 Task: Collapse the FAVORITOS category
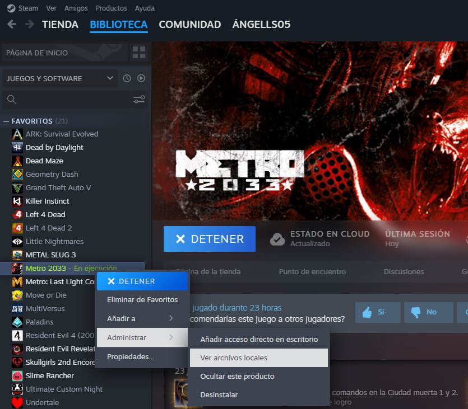point(6,121)
